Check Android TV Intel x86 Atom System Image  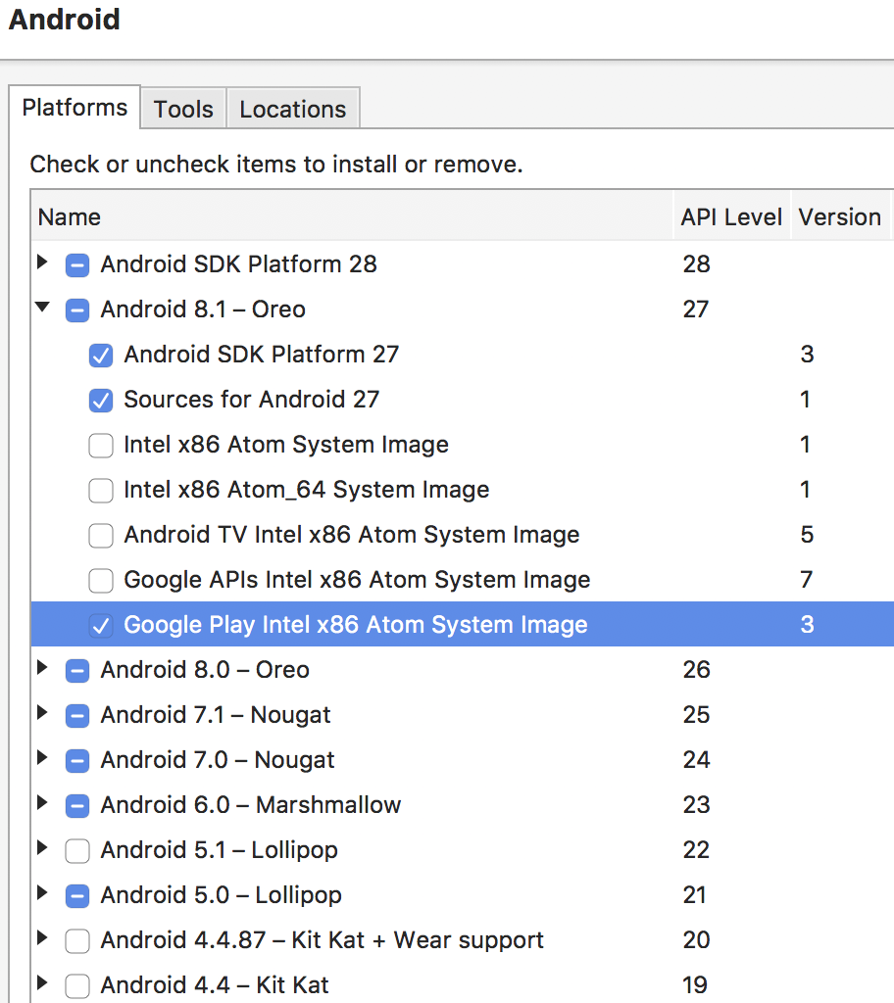coord(101,536)
